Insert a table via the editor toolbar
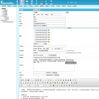The width and height of the screenshot is (99, 99). [62, 83]
